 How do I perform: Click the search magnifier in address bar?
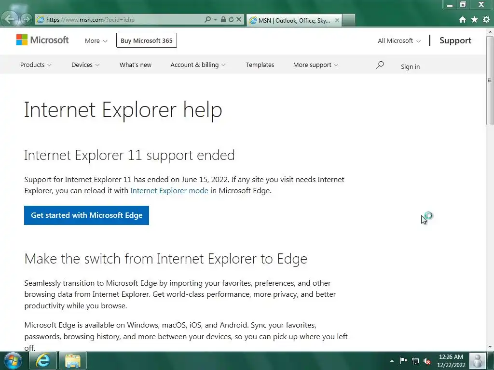(x=207, y=19)
